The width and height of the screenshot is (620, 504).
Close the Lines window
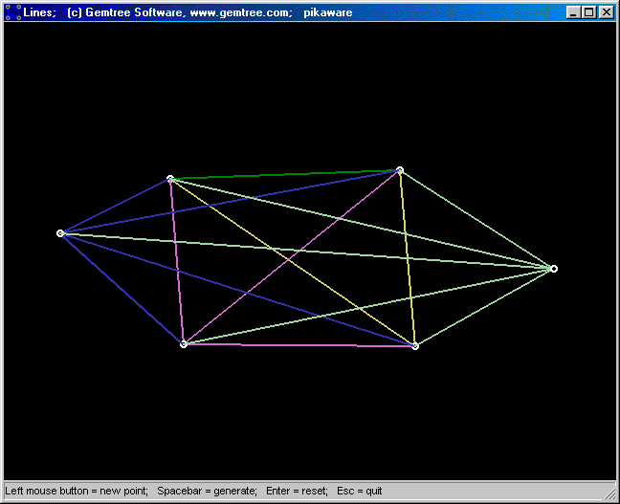point(606,12)
